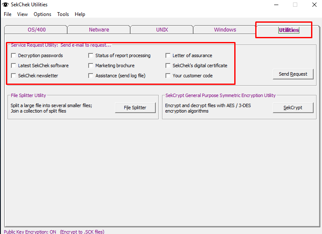Screen dimensions: 322x234
Task: Close the SekChek Utilities window
Action: pos(314,5)
